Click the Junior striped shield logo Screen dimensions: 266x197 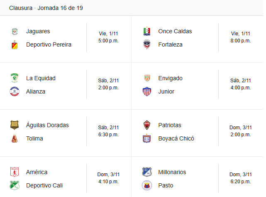(147, 91)
